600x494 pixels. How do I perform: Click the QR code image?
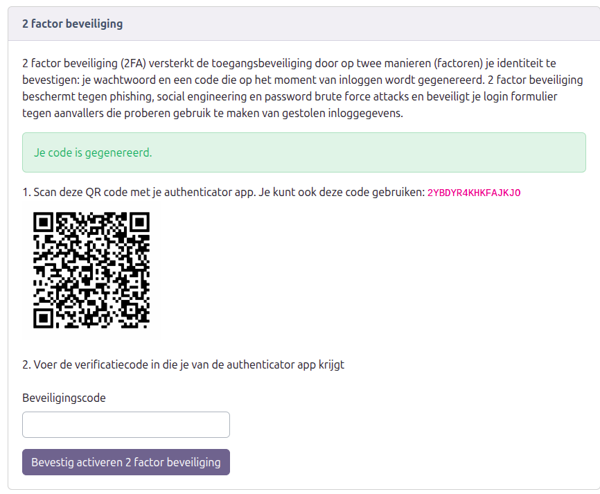[91, 270]
